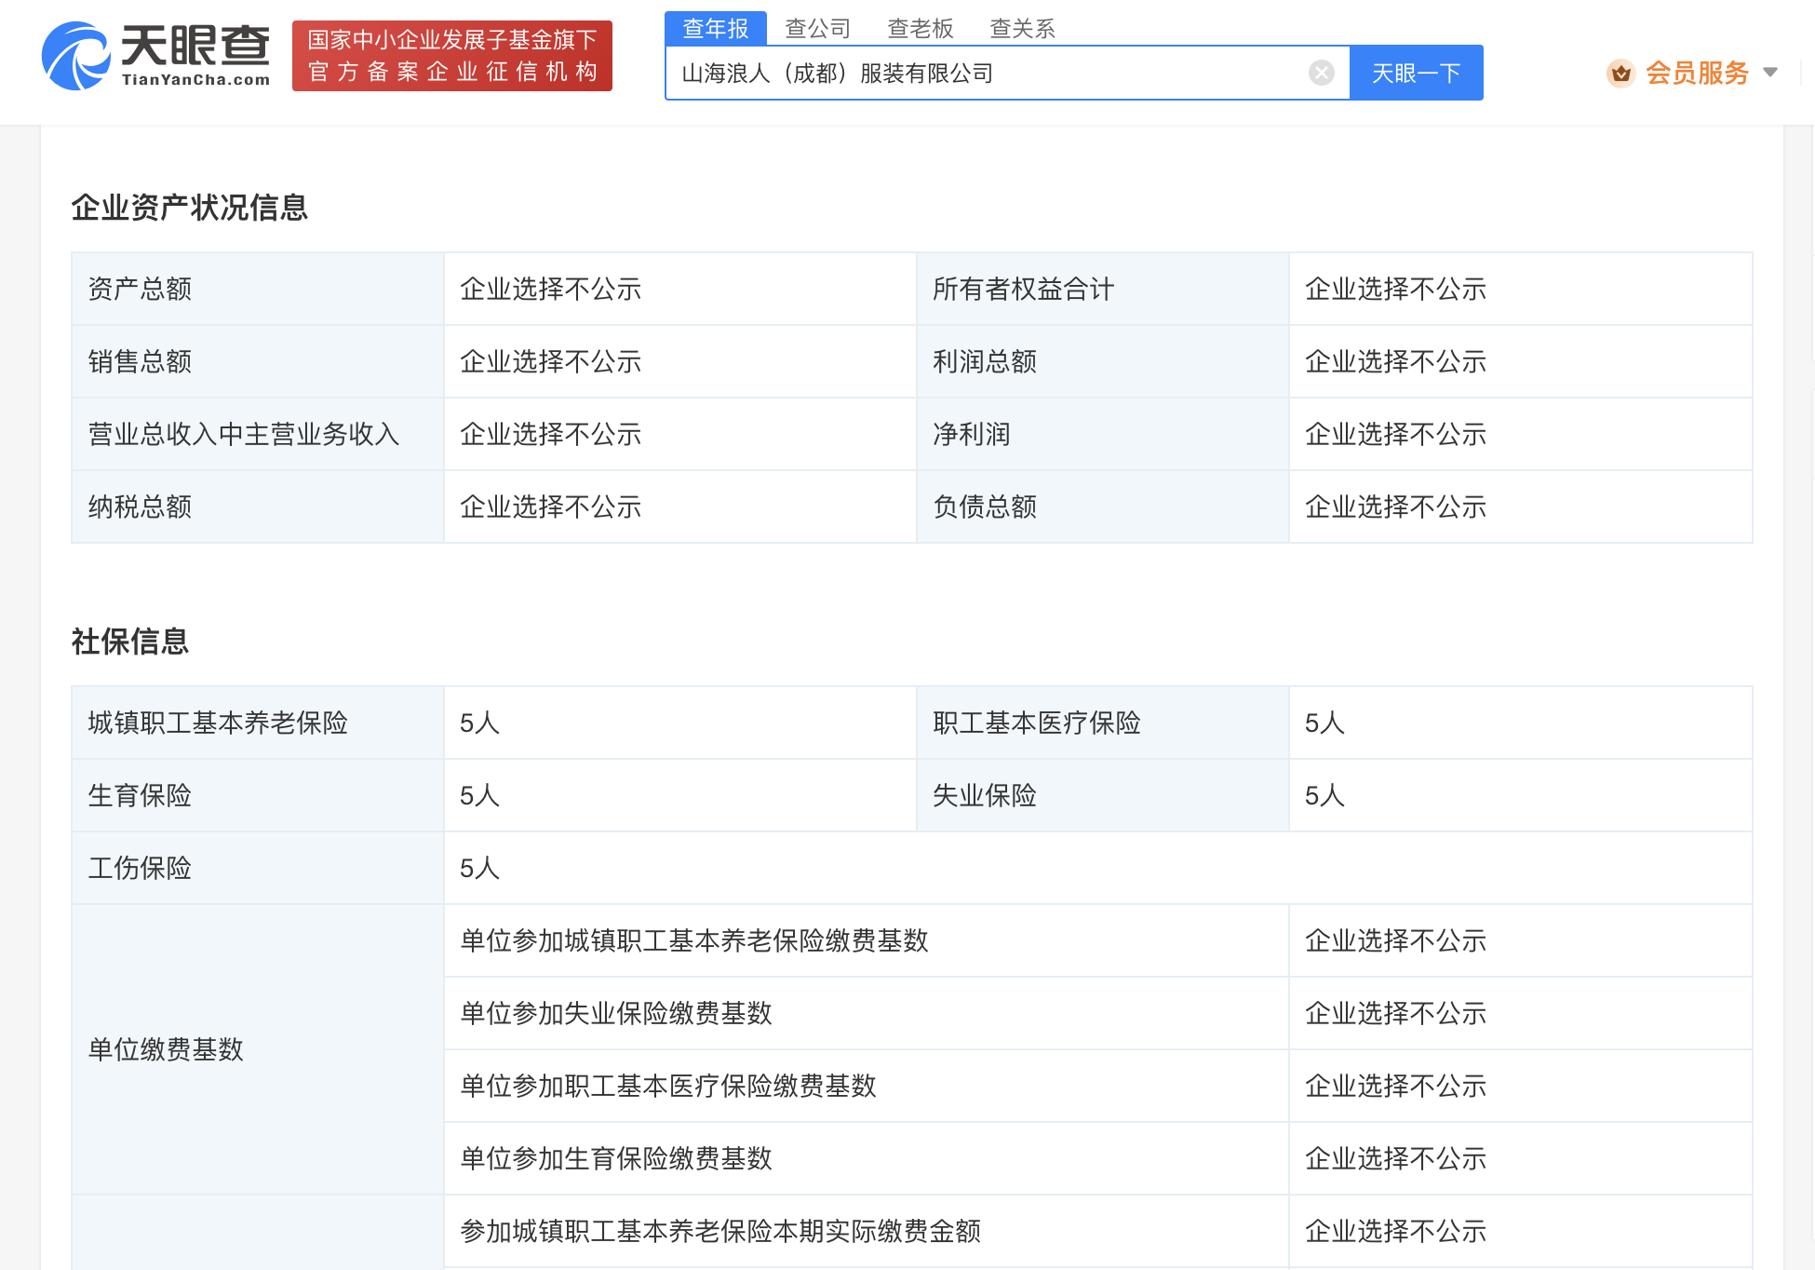The width and height of the screenshot is (1815, 1270).
Task: Click the 负债总额 label cell
Action: click(x=1103, y=507)
